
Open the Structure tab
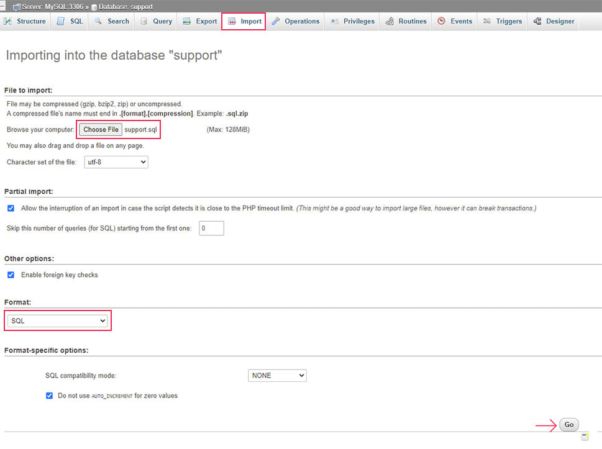click(x=24, y=22)
